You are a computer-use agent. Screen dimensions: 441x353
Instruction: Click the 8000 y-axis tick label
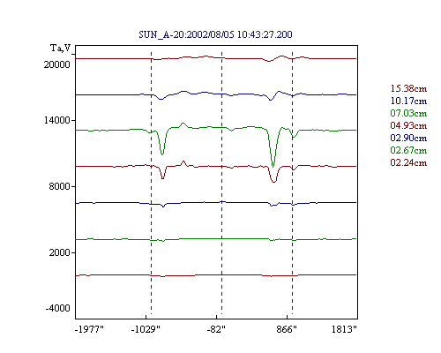(59, 186)
